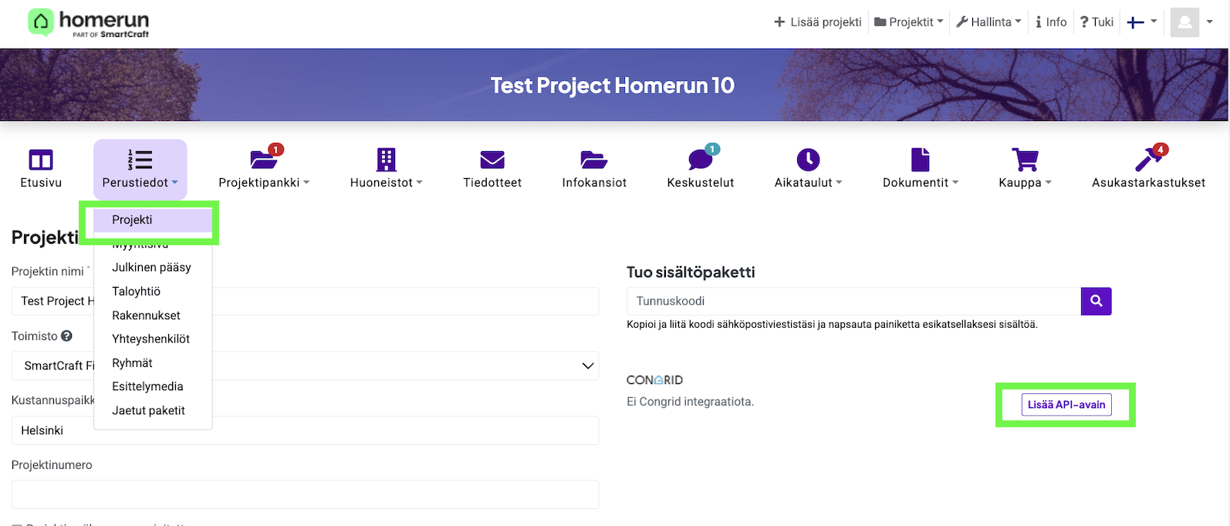
Task: Expand the Projektipankki dropdown
Action: point(264,183)
